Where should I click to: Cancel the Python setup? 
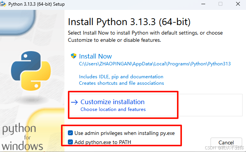pyautogui.click(x=226, y=142)
